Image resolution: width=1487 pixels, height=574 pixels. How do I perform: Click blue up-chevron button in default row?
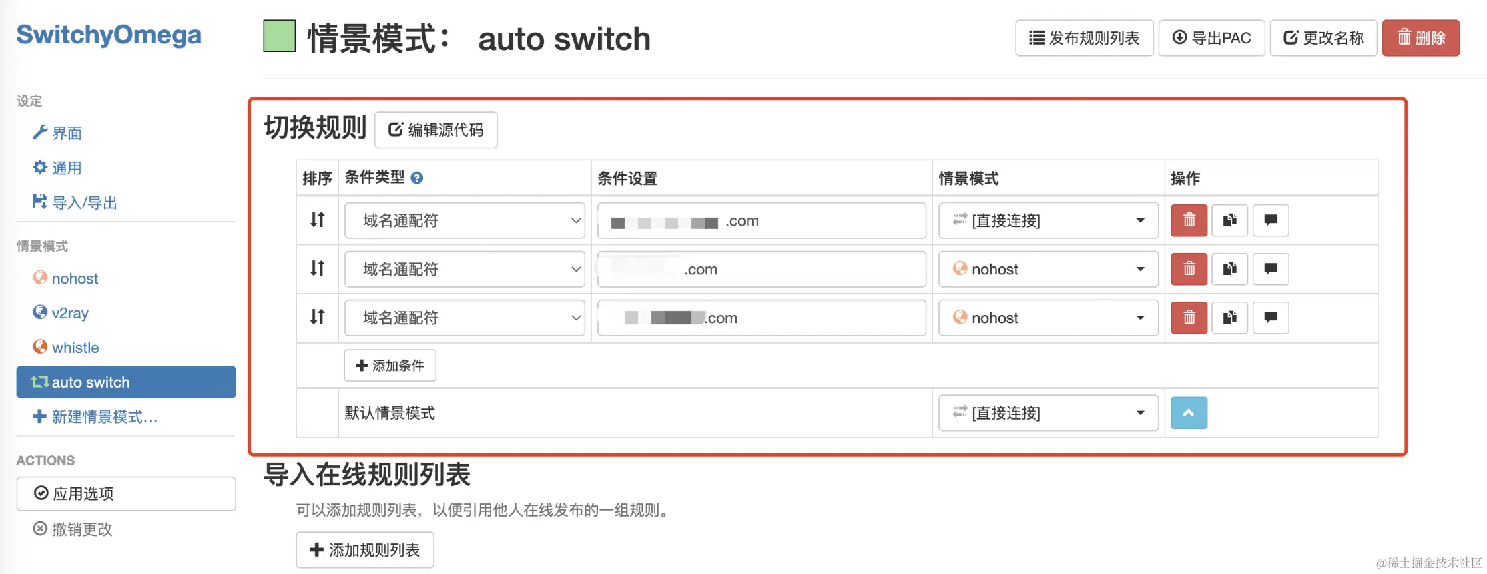[1189, 413]
